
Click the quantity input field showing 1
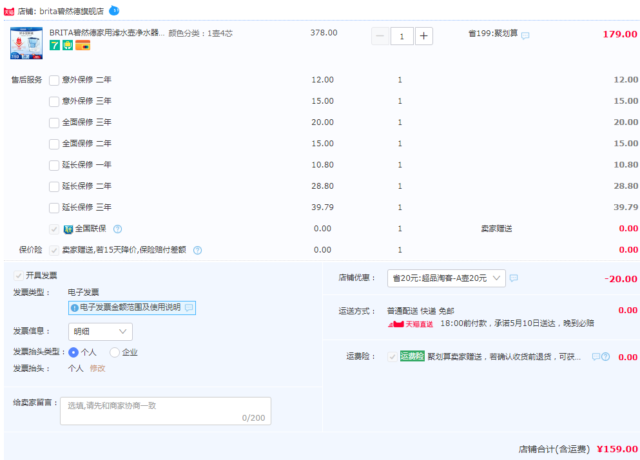pos(402,36)
